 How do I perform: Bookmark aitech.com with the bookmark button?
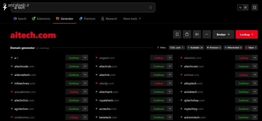click(177, 34)
